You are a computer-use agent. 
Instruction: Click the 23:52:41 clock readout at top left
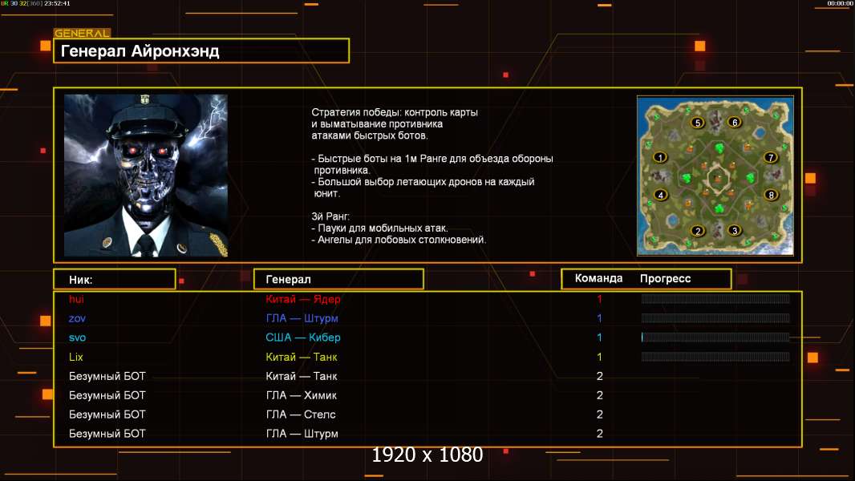pyautogui.click(x=57, y=3)
